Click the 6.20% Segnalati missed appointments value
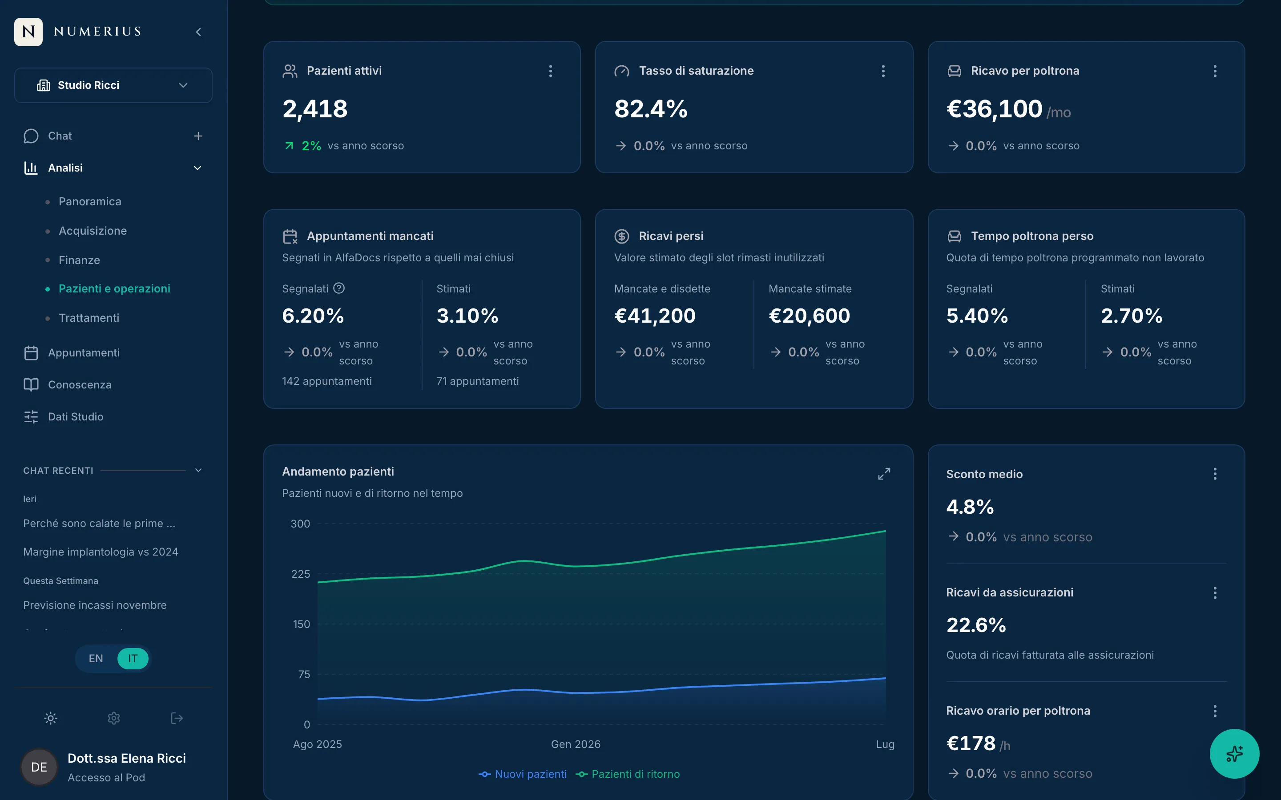 [x=313, y=316]
